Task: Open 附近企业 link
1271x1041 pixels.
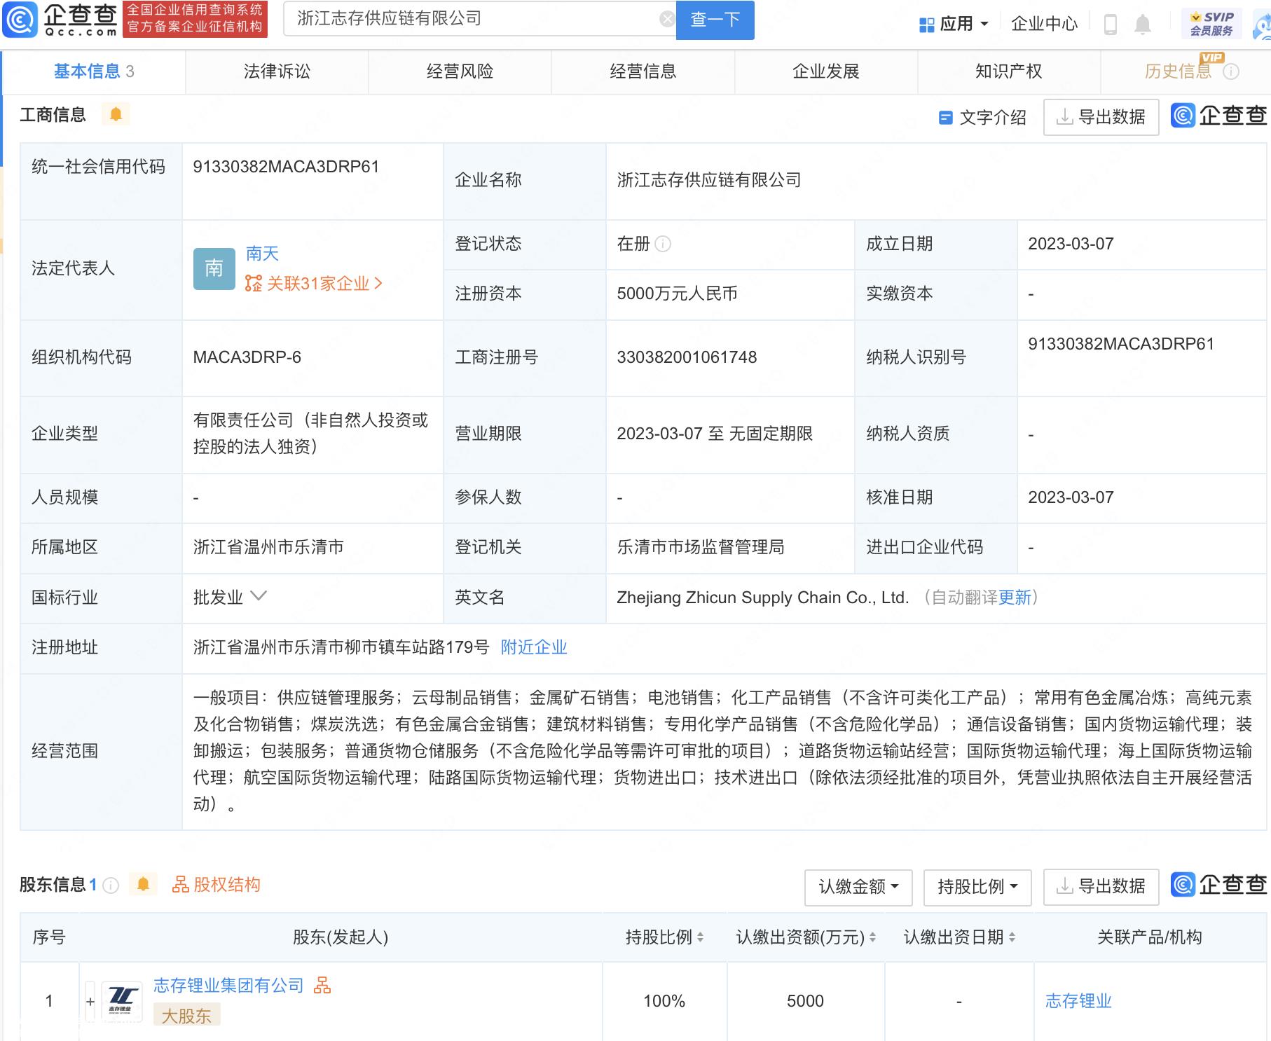Action: click(x=534, y=647)
